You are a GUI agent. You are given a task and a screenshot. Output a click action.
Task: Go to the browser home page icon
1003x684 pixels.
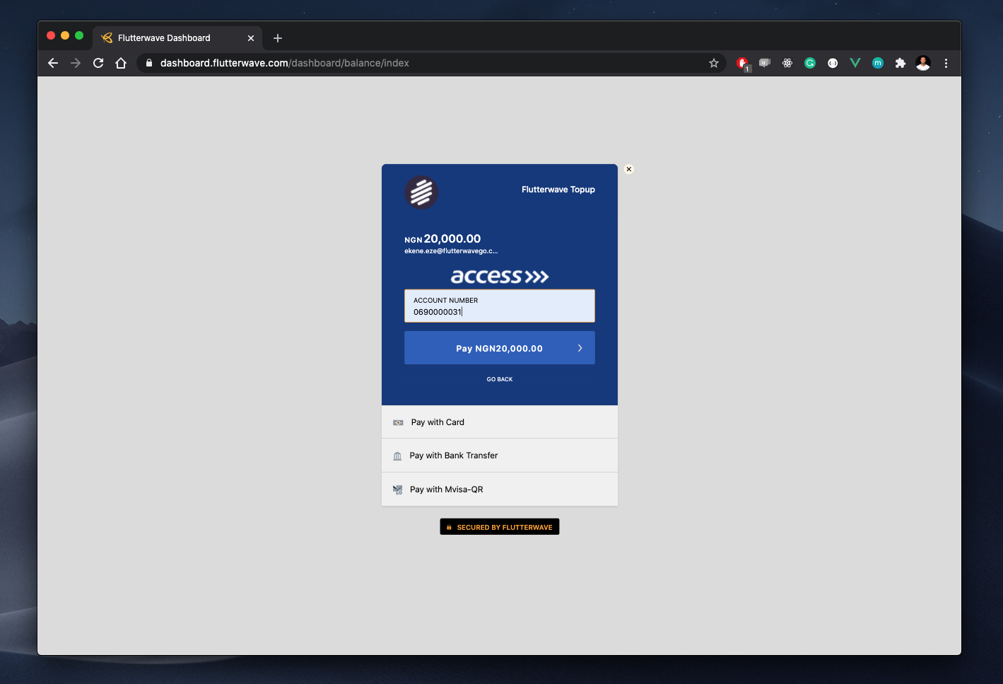(121, 63)
